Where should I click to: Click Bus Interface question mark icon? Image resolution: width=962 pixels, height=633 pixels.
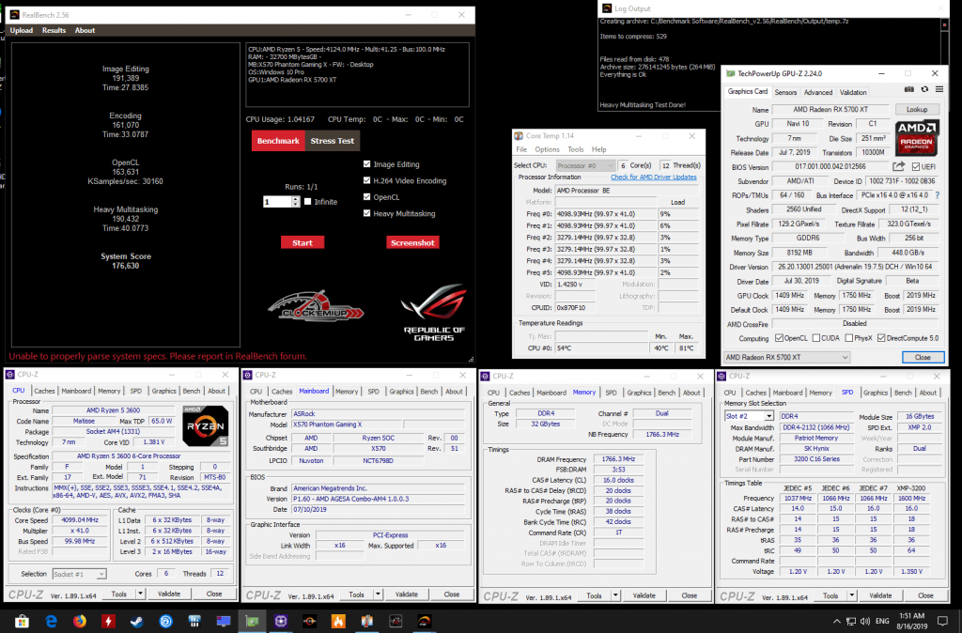(935, 195)
